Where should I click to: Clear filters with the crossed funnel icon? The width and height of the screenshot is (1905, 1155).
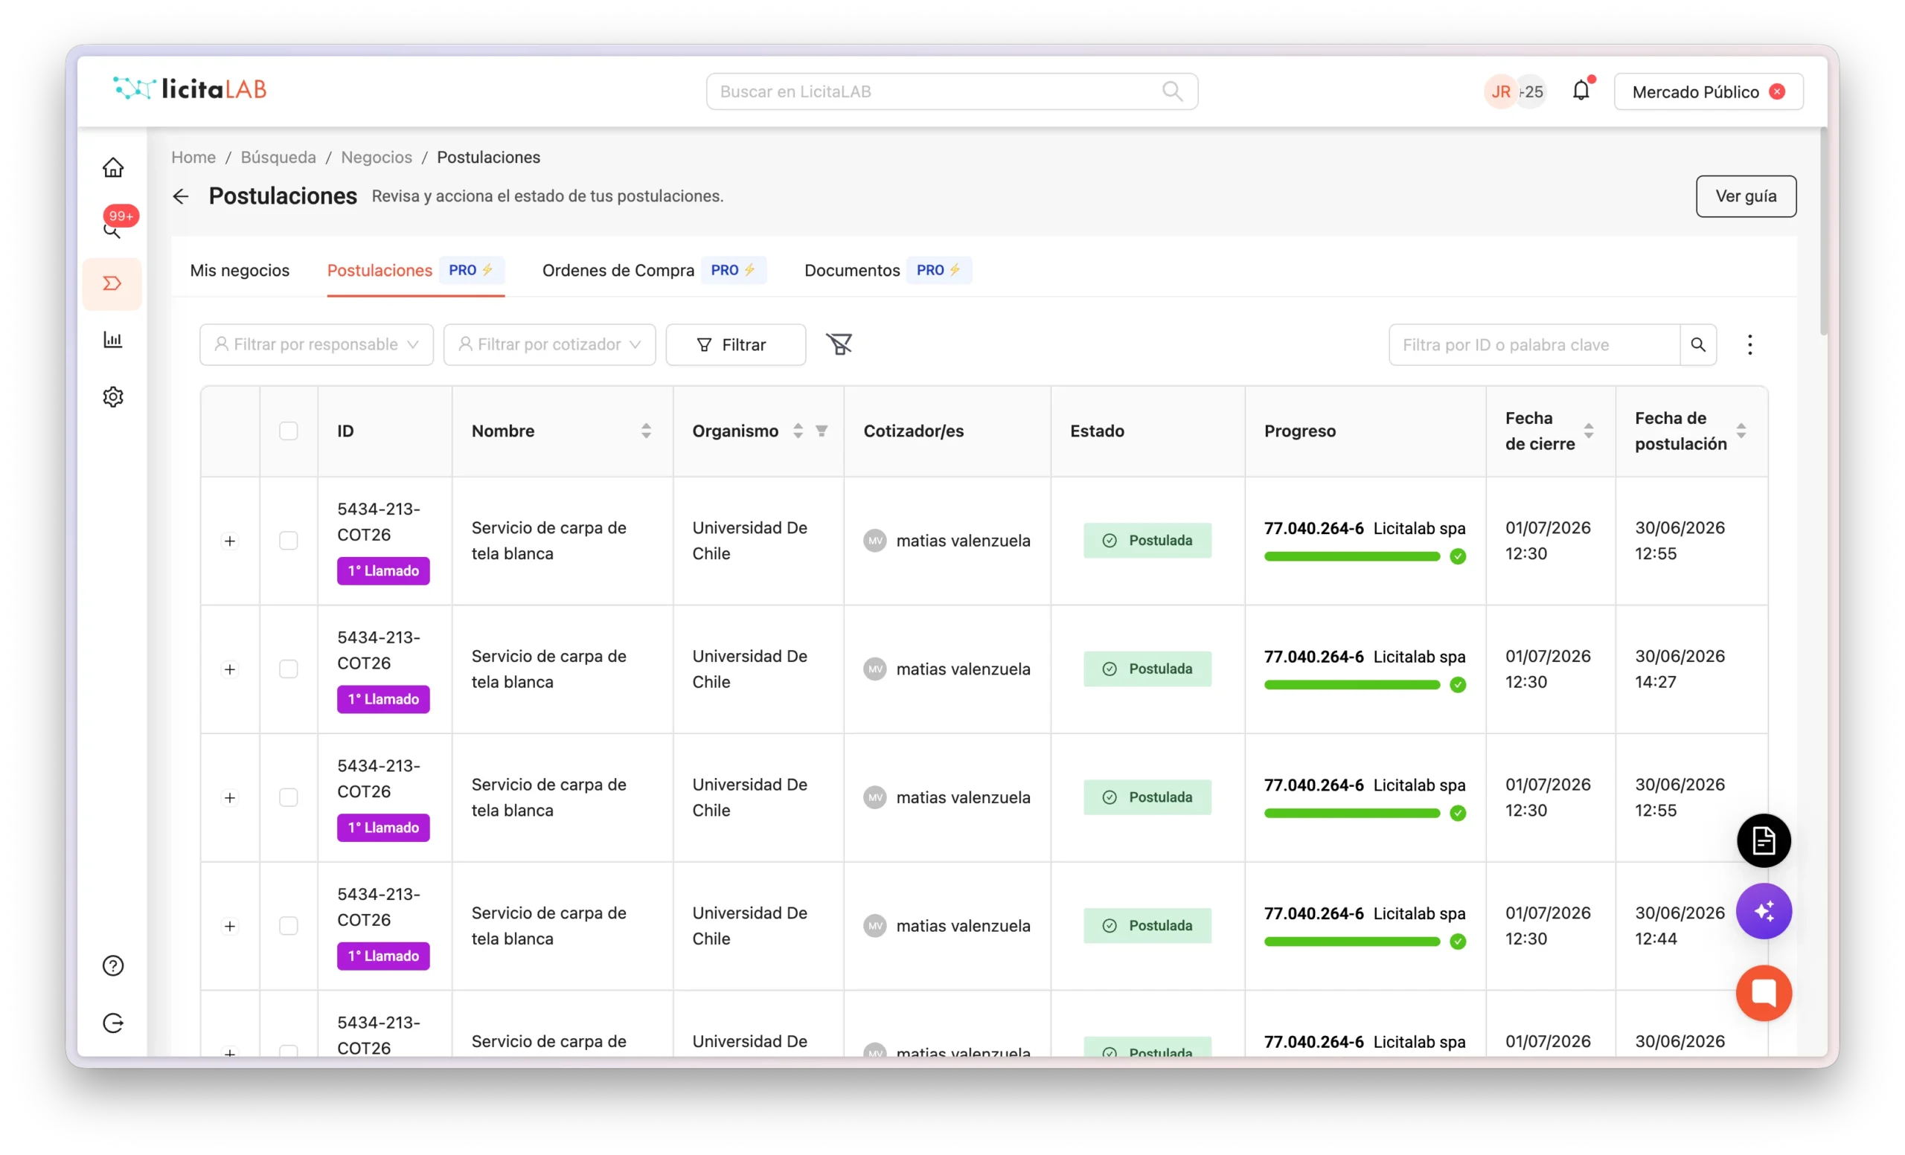[839, 344]
